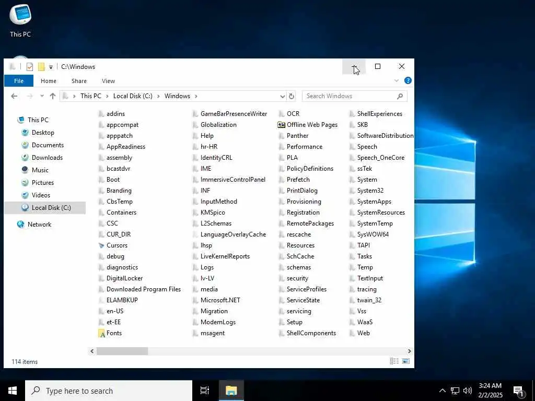Select the Fonts folder icon
The height and width of the screenshot is (401, 535).
pos(101,333)
